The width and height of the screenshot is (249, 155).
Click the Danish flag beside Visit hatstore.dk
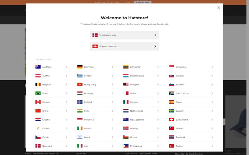coord(95,35)
